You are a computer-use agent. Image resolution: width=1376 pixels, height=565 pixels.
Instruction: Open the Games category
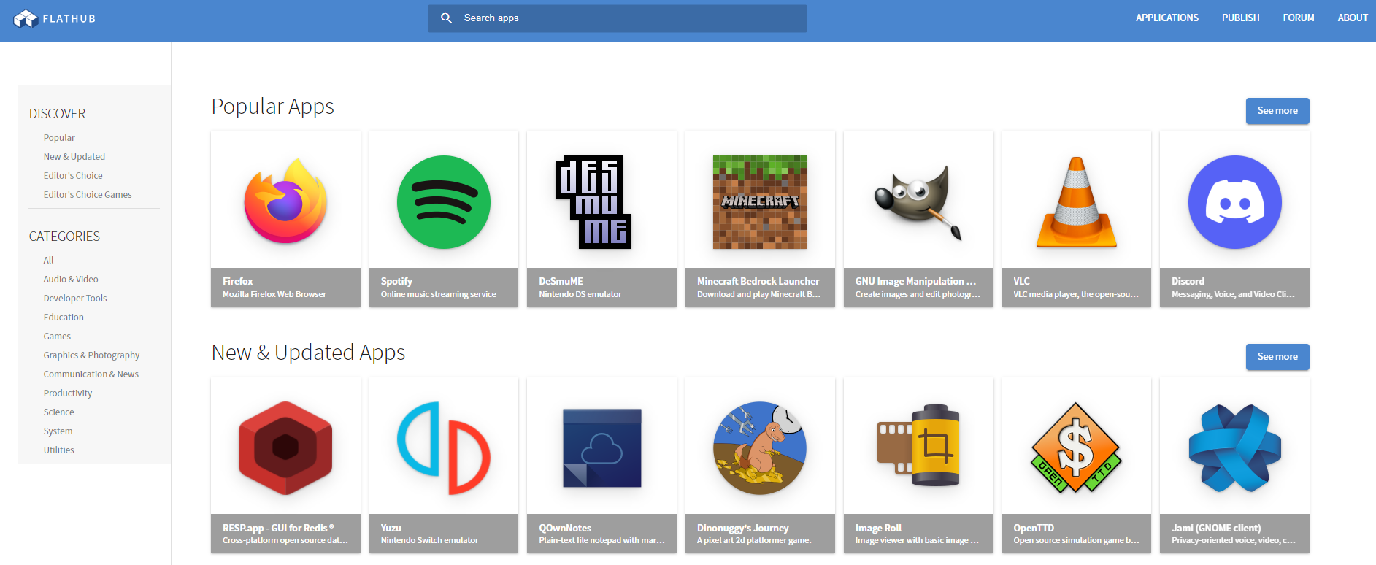57,336
